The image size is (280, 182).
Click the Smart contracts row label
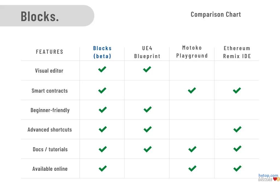[49, 91]
